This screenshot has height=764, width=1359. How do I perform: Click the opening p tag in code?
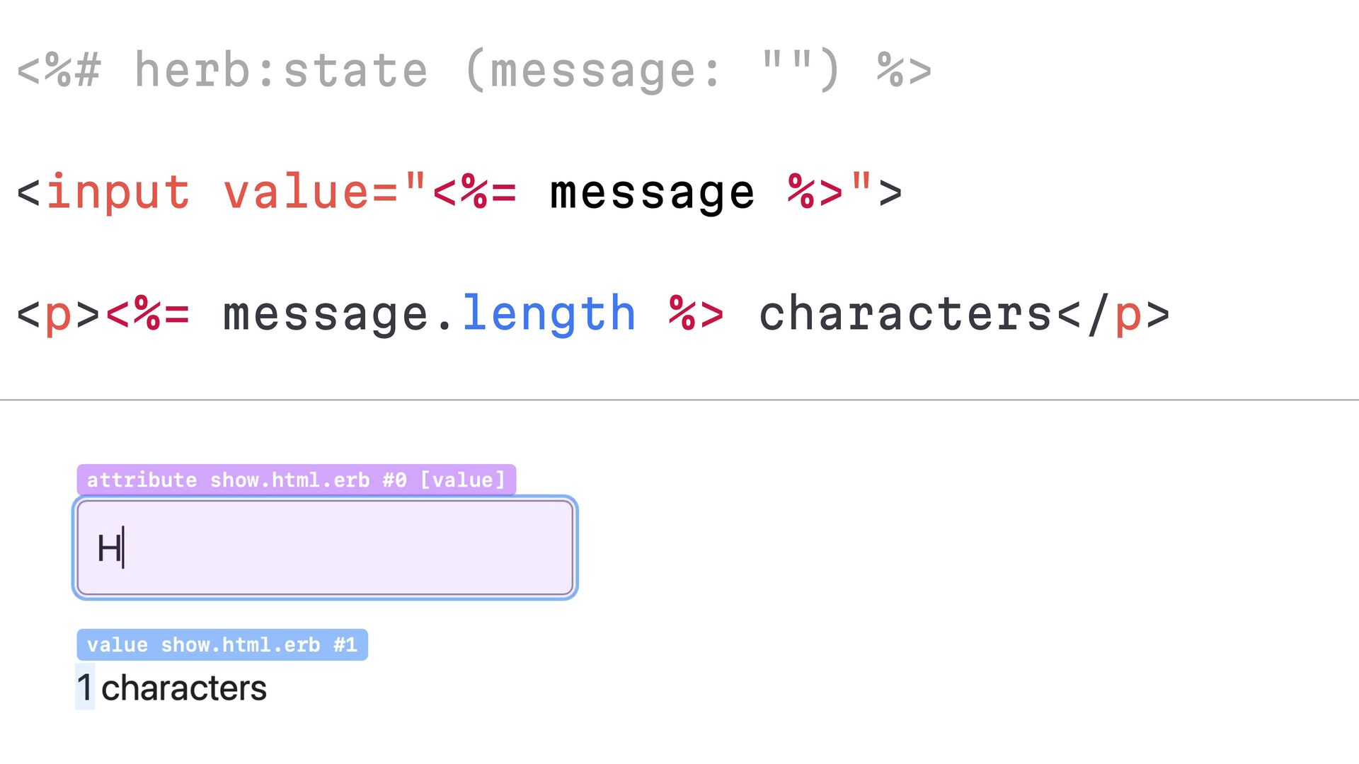tap(58, 314)
